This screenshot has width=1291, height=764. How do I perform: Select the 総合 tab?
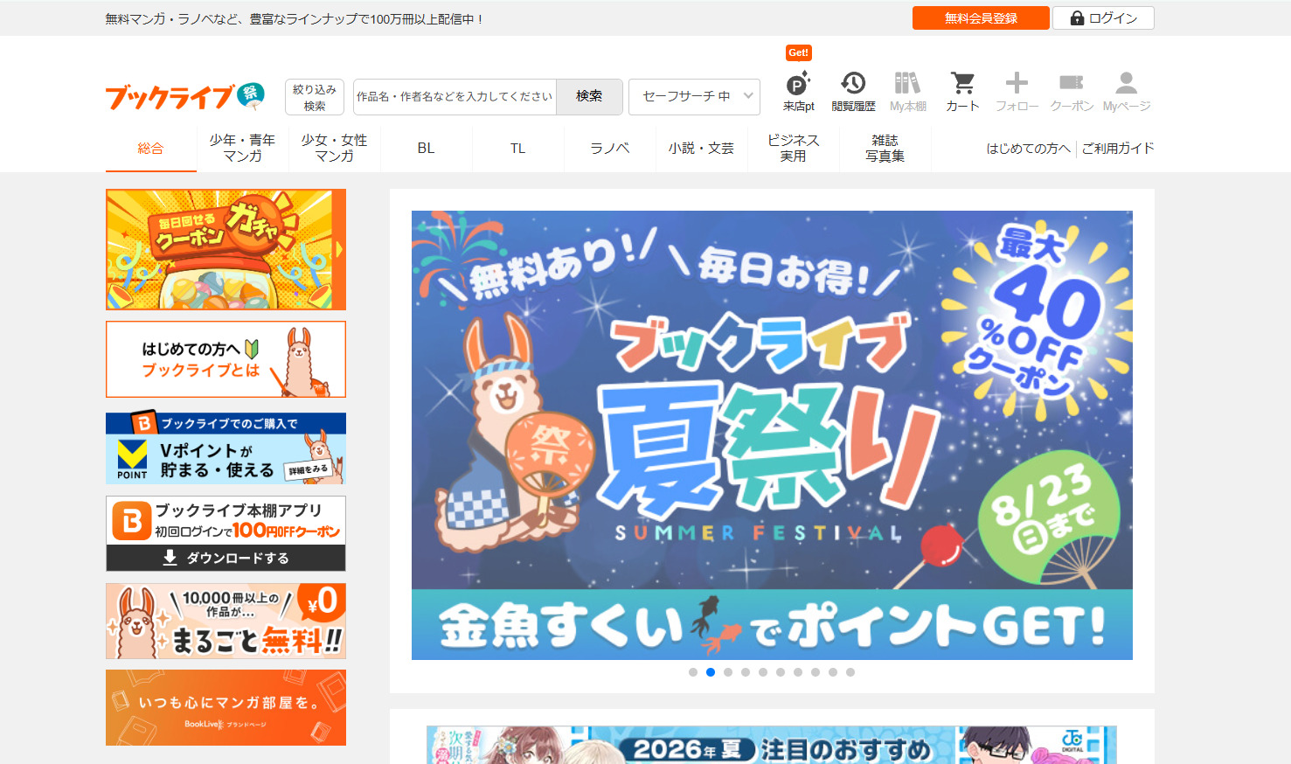point(150,149)
